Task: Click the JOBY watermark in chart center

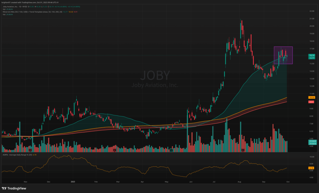Action: click(x=155, y=76)
